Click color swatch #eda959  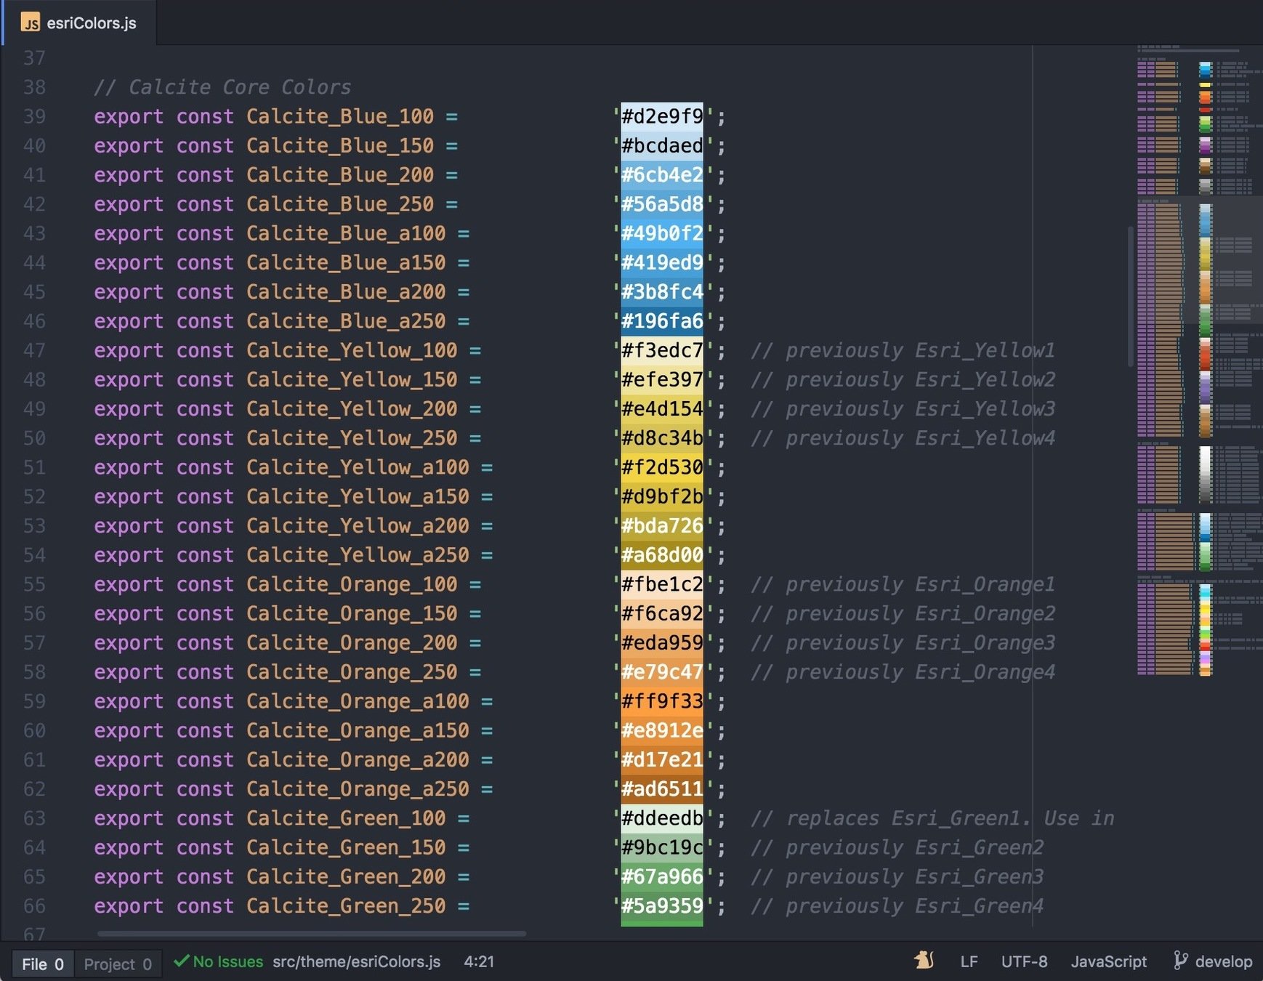point(662,643)
